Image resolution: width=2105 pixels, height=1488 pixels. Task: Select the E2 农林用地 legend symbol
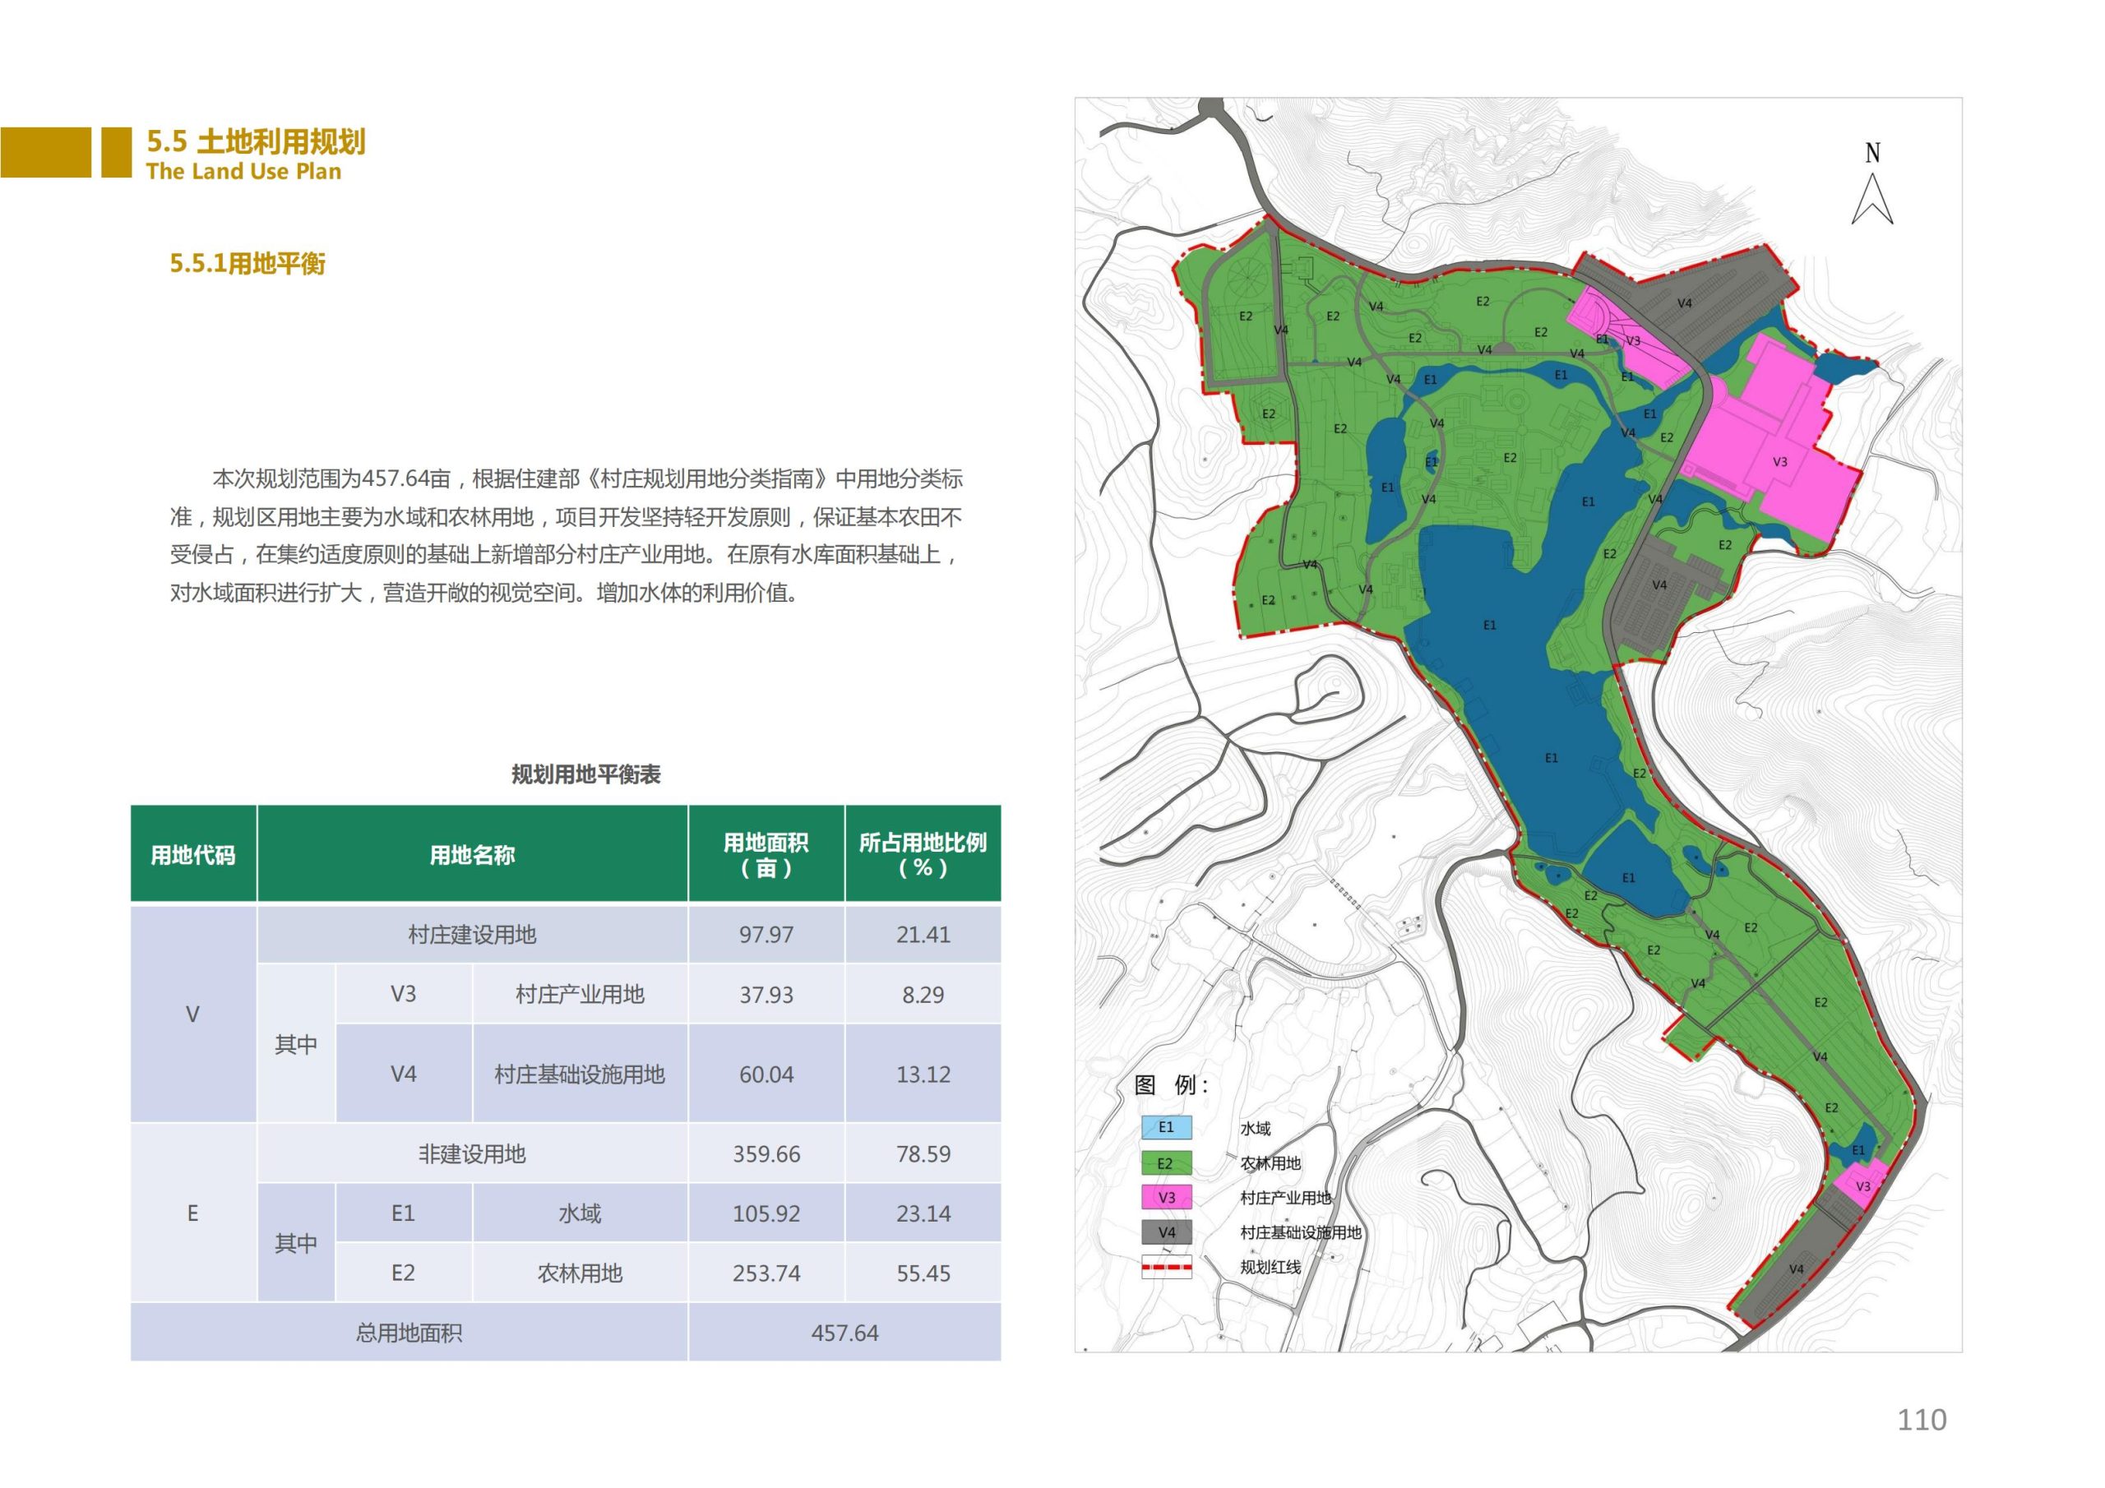1166,1162
